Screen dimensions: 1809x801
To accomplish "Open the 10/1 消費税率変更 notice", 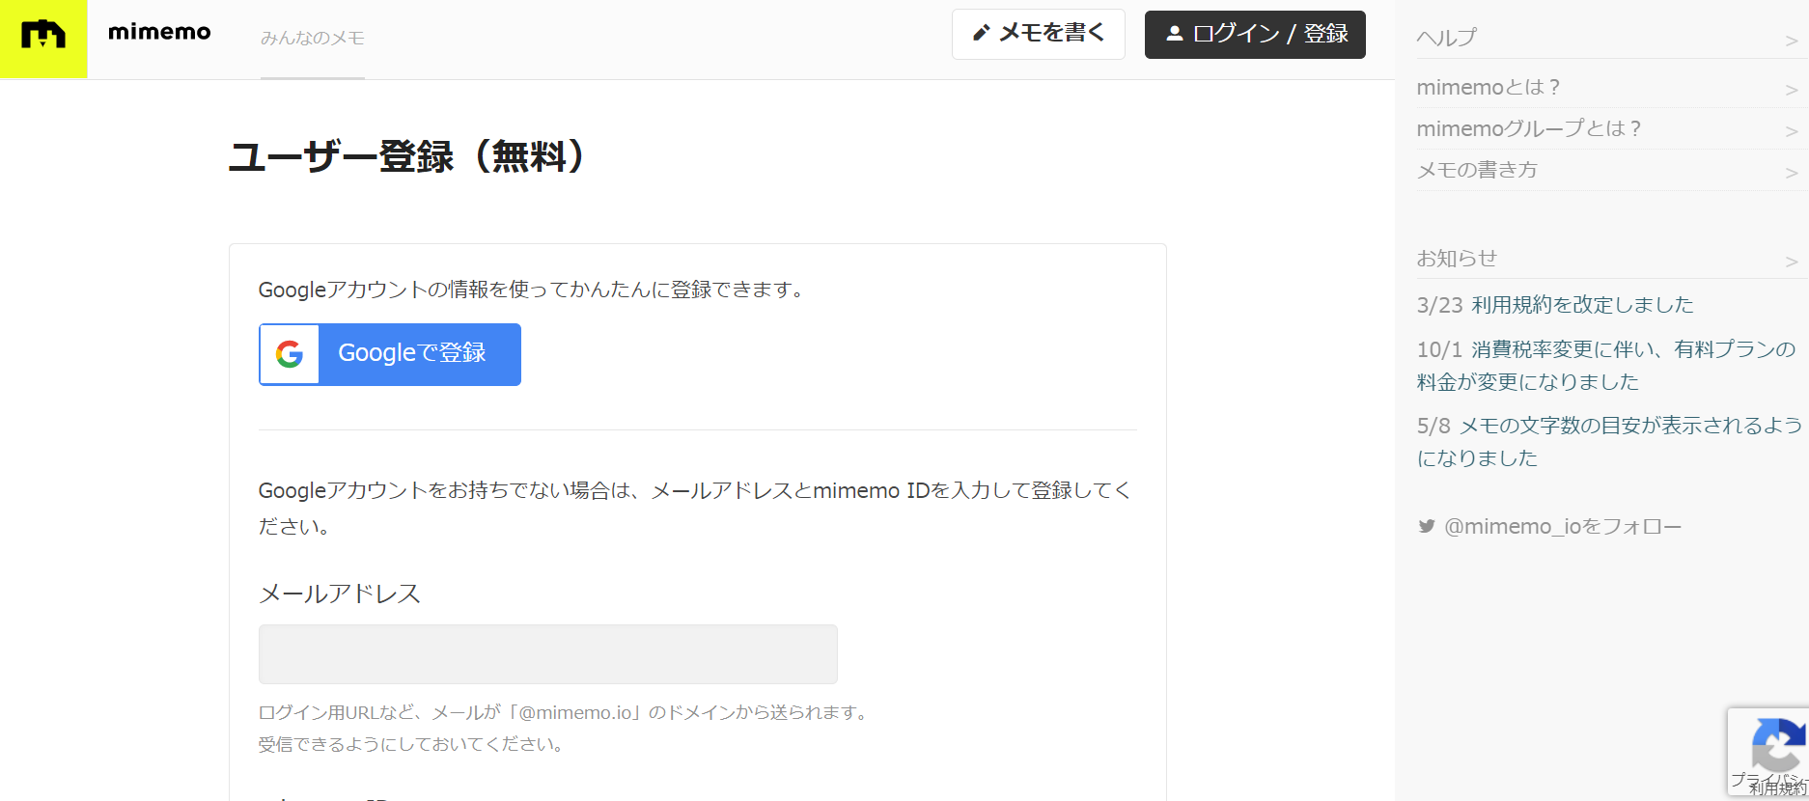I will point(1606,366).
